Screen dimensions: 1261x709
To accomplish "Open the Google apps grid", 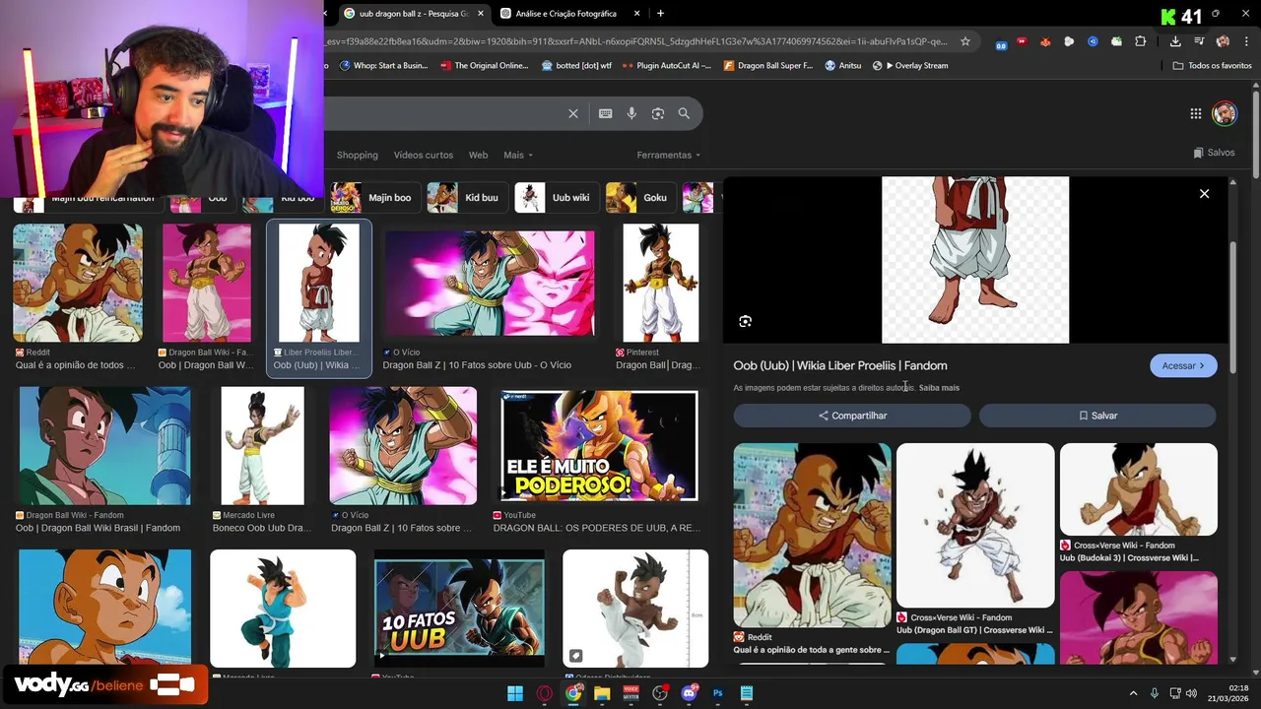I will pos(1195,113).
